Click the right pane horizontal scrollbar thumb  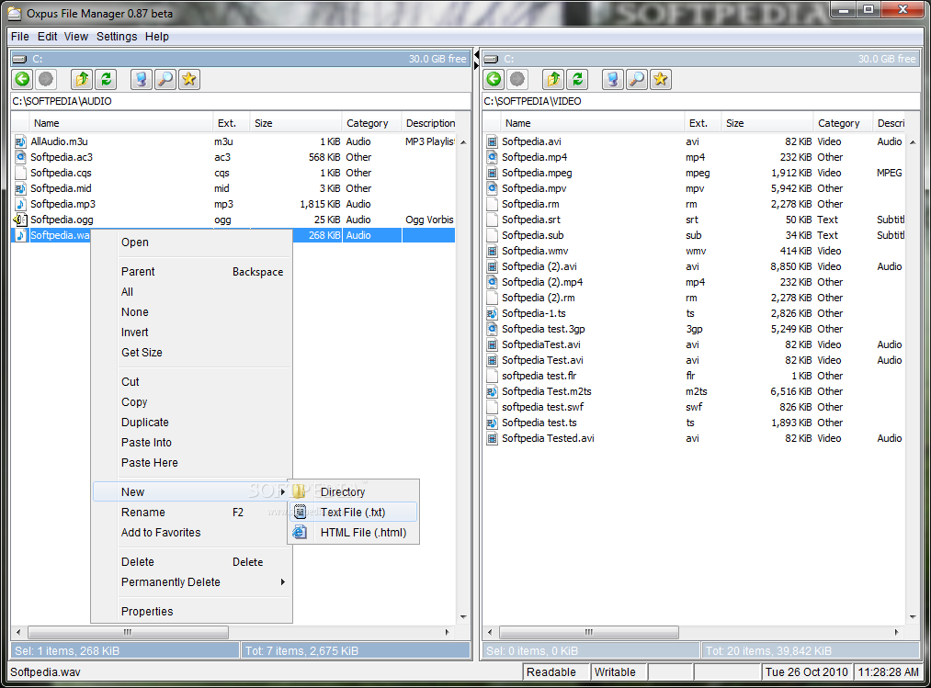tap(589, 632)
